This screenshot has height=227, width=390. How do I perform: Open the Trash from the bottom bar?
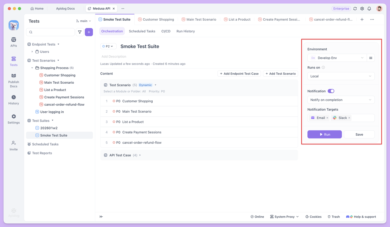[333, 216]
